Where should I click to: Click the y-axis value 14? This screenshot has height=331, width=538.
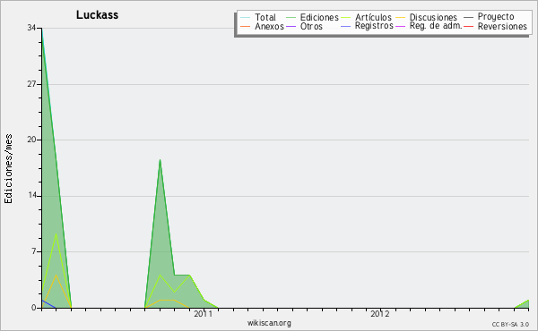(x=31, y=195)
